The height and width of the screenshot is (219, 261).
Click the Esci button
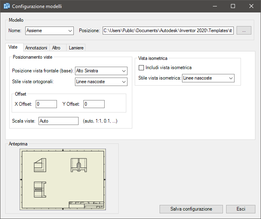click(x=241, y=209)
